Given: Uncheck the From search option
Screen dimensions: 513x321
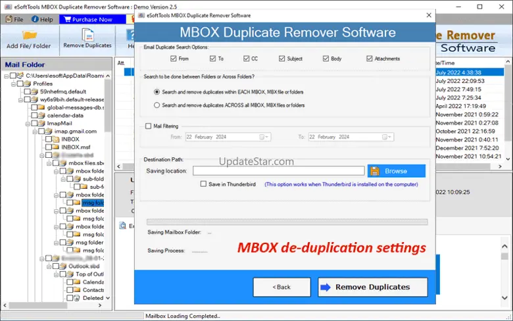Looking at the screenshot, I should pyautogui.click(x=174, y=59).
